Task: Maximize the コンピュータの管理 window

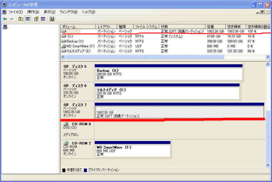Action: click(260, 5)
